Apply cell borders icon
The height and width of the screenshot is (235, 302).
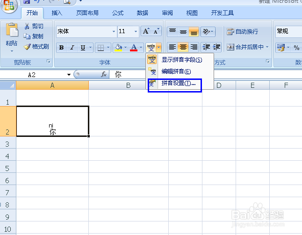click(x=101, y=48)
